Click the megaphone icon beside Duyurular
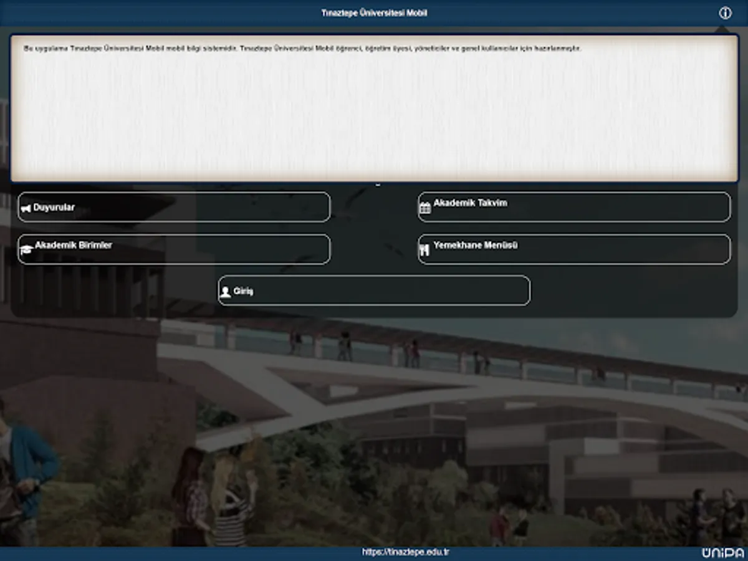The image size is (748, 561). pyautogui.click(x=26, y=208)
